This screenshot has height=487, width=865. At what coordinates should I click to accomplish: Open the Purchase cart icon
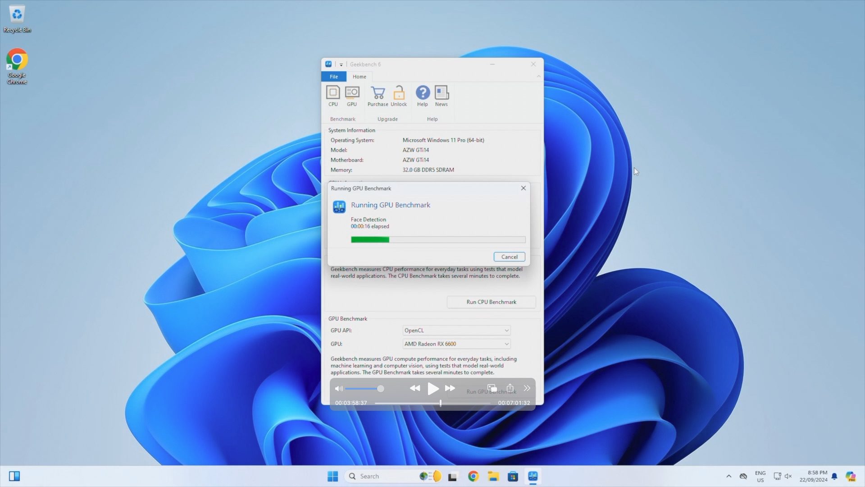[378, 96]
